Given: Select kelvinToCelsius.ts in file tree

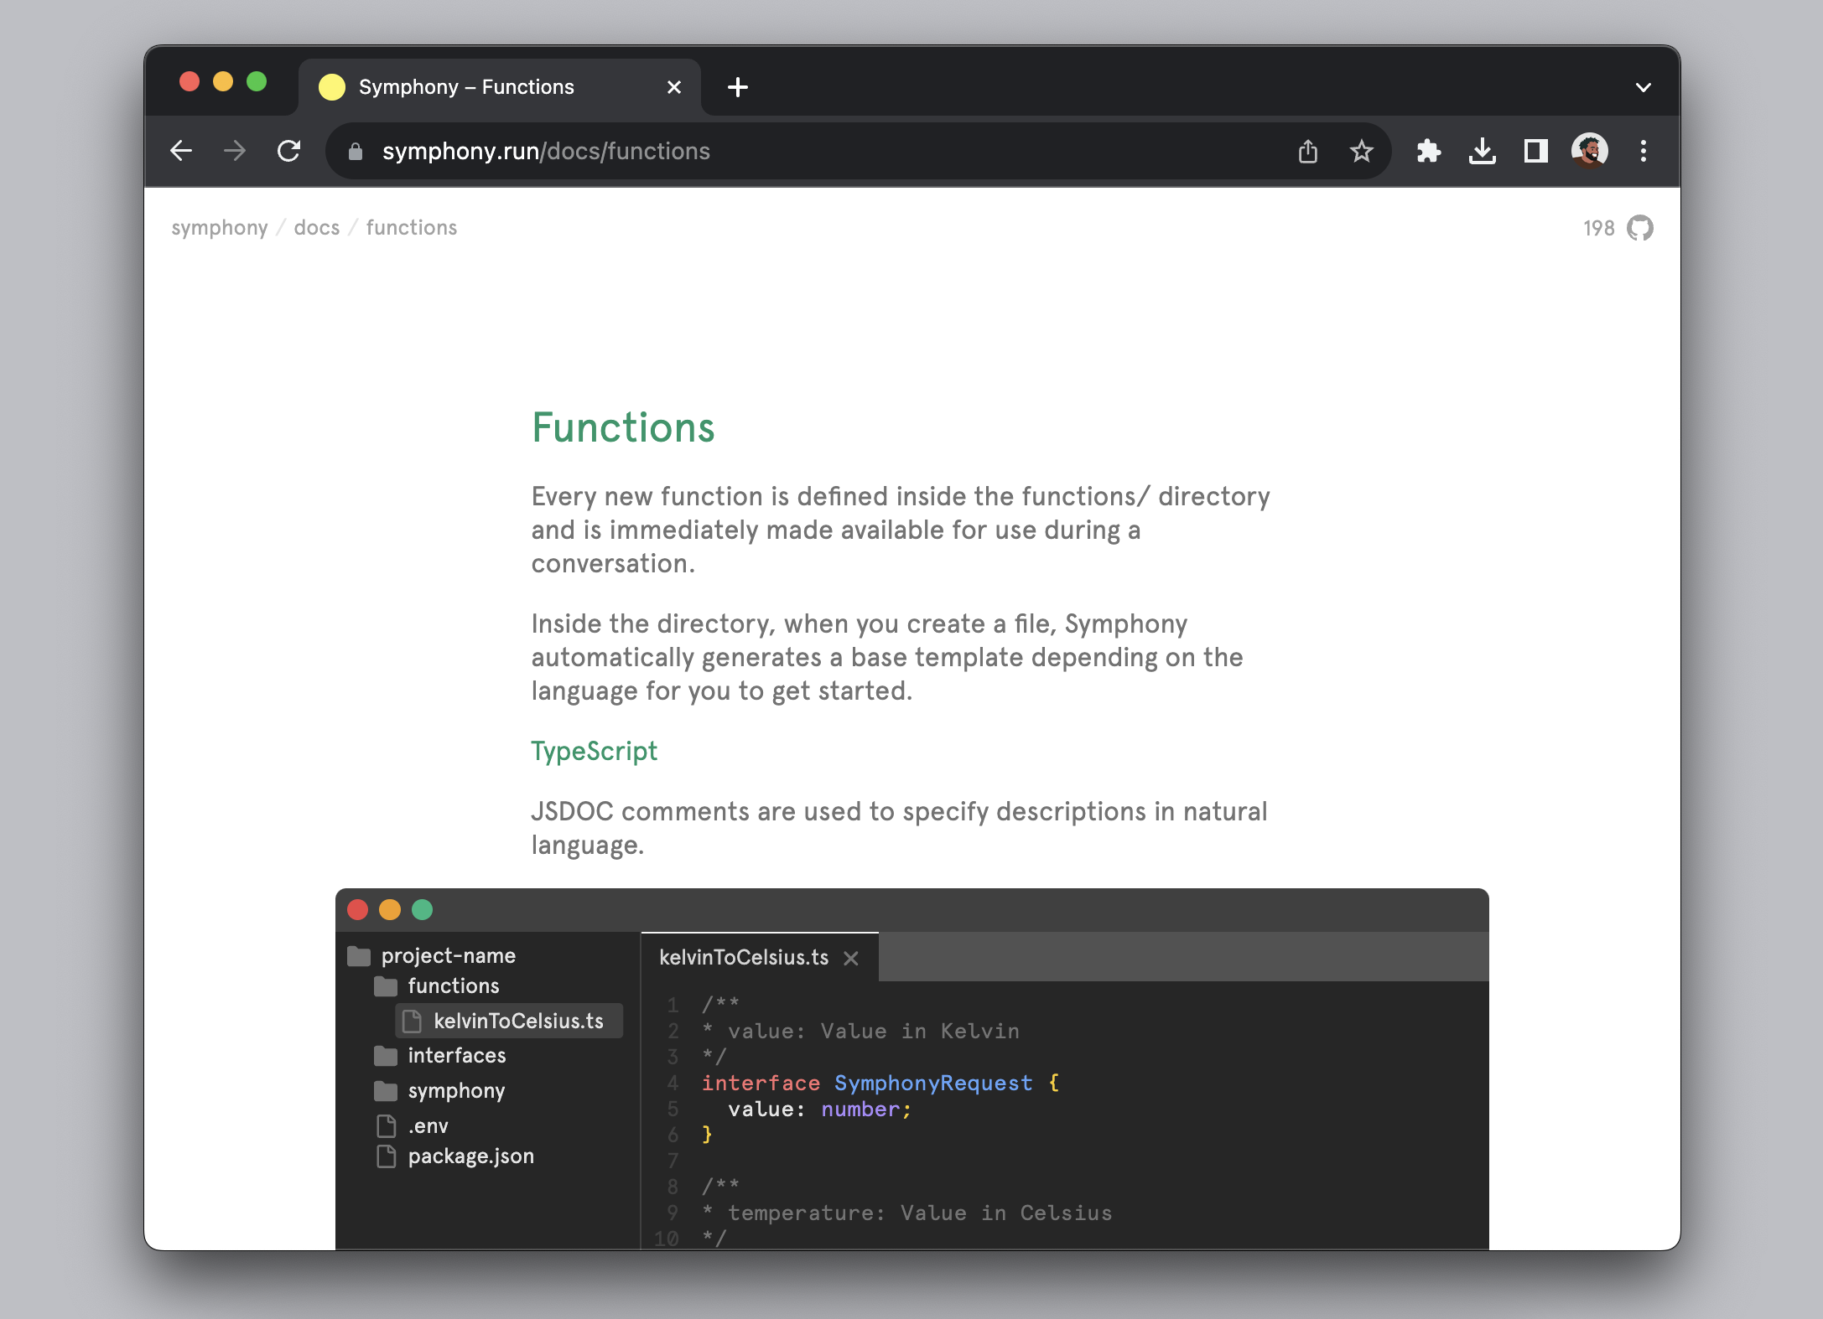Looking at the screenshot, I should 517,1021.
